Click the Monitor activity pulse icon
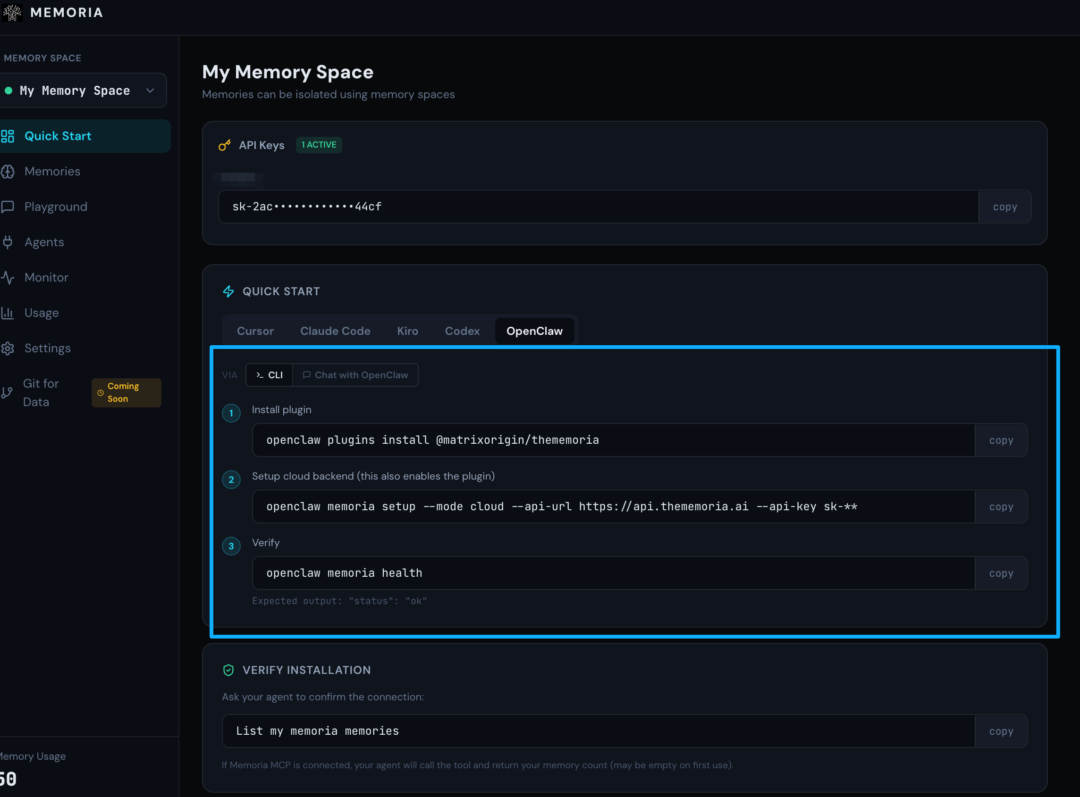This screenshot has width=1080, height=797. pyautogui.click(x=8, y=277)
